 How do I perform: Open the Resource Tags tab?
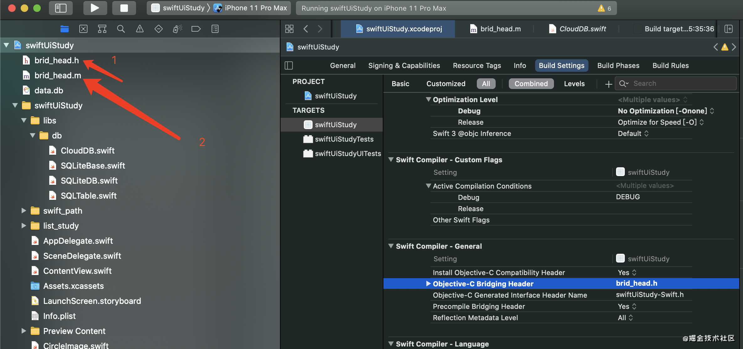(x=477, y=65)
